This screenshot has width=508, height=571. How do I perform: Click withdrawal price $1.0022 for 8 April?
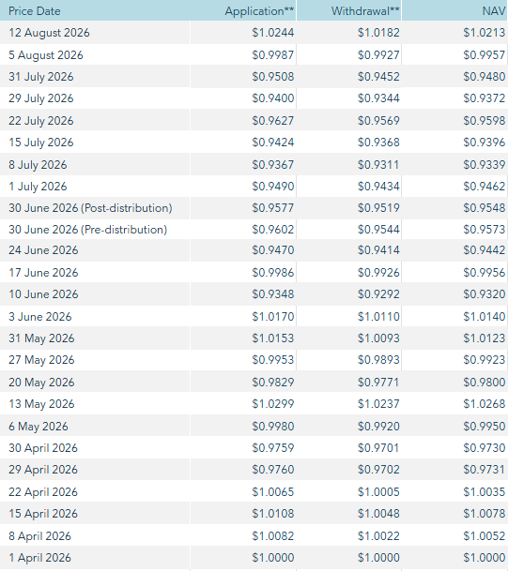[378, 535]
